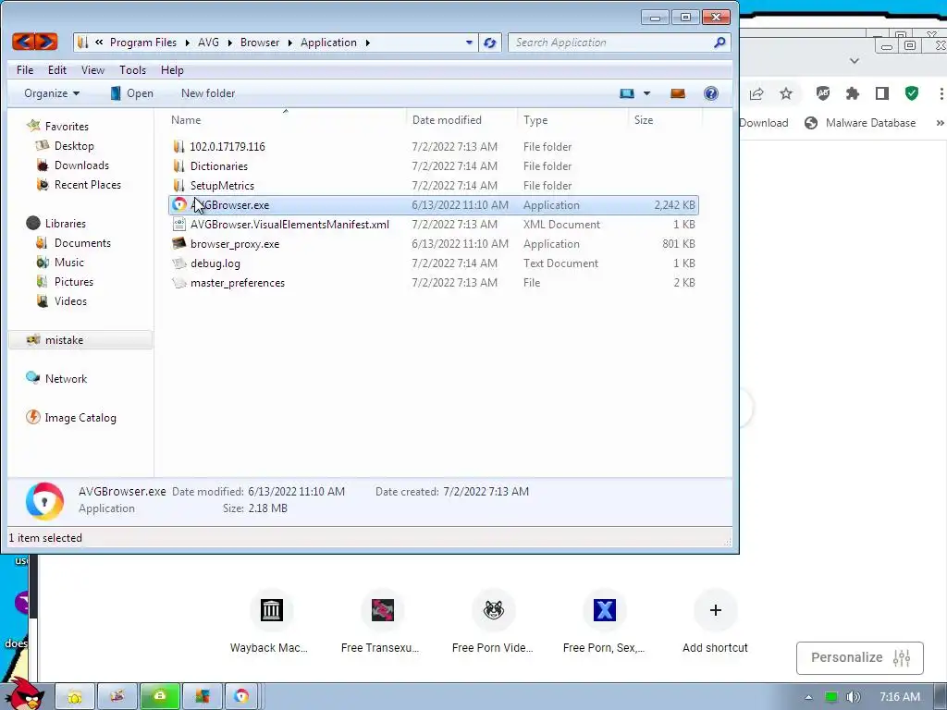This screenshot has width=947, height=710.
Task: Click the search magnifier icon
Action: [x=719, y=43]
